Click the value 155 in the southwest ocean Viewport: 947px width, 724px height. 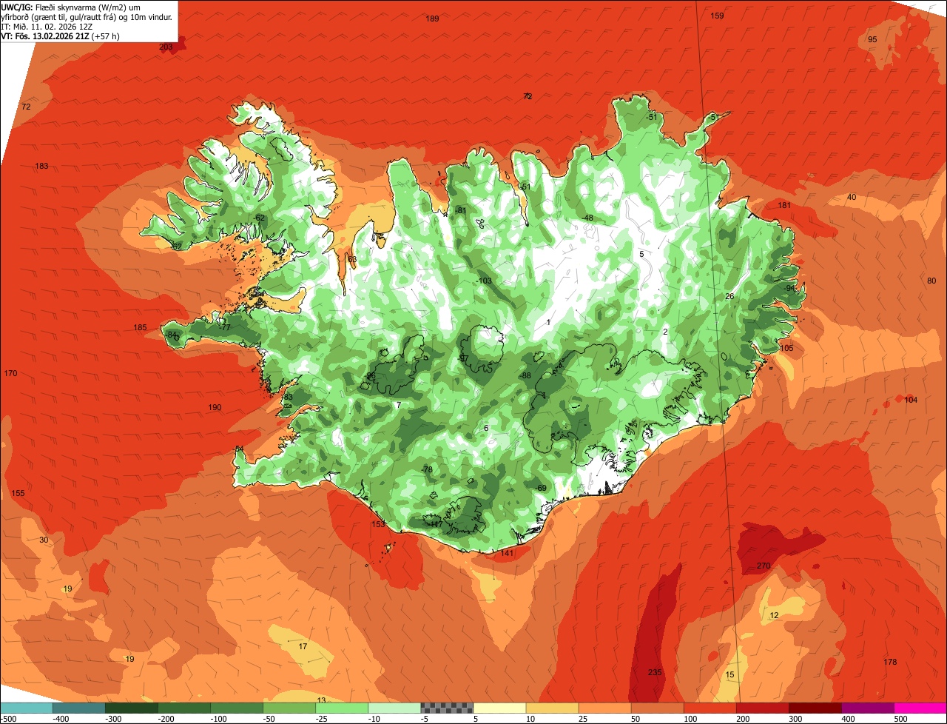coord(18,493)
